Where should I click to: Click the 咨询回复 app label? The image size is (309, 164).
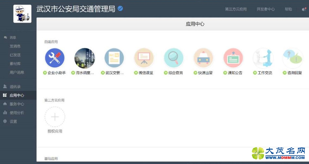pyautogui.click(x=294, y=73)
